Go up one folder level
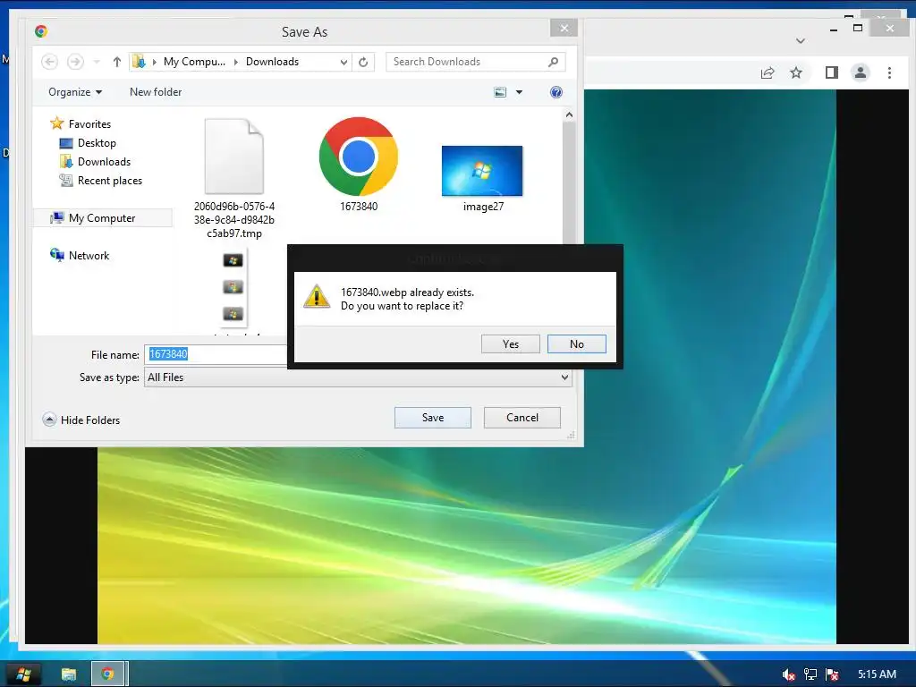The width and height of the screenshot is (916, 687). point(117,62)
